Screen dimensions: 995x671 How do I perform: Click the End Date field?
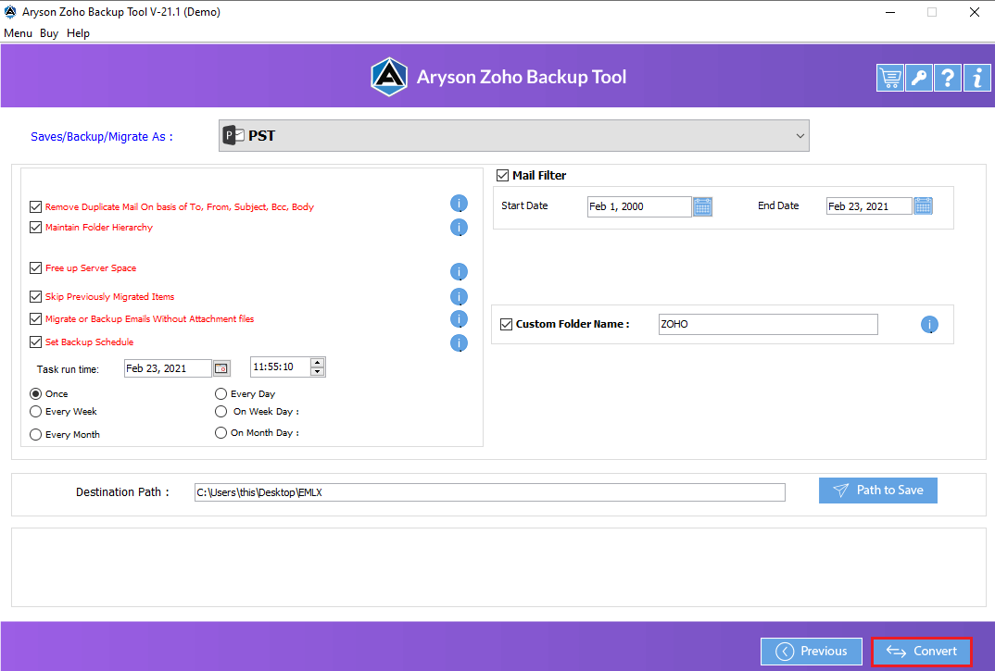tap(869, 206)
